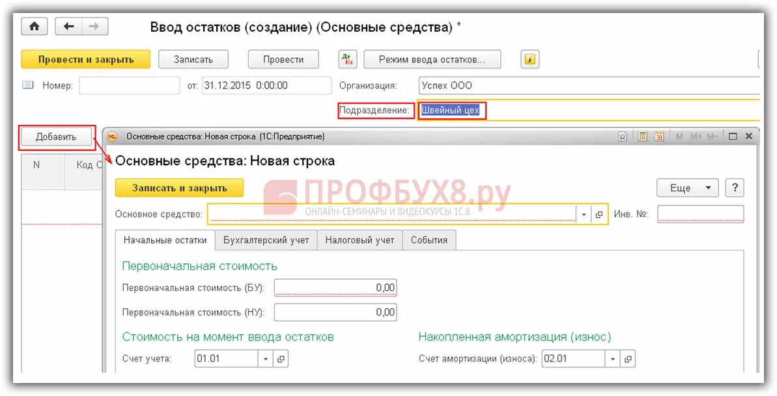Focus the Подразделение field Швейный цех

(x=589, y=111)
